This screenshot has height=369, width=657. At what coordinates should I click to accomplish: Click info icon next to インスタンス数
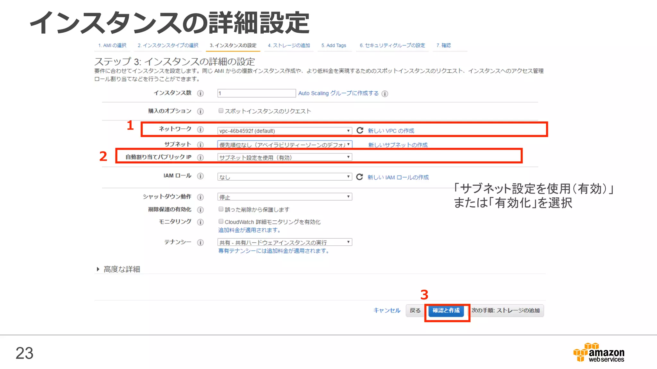(x=201, y=93)
